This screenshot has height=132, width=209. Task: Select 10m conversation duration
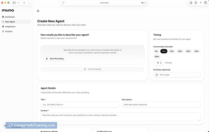coord(164,51)
